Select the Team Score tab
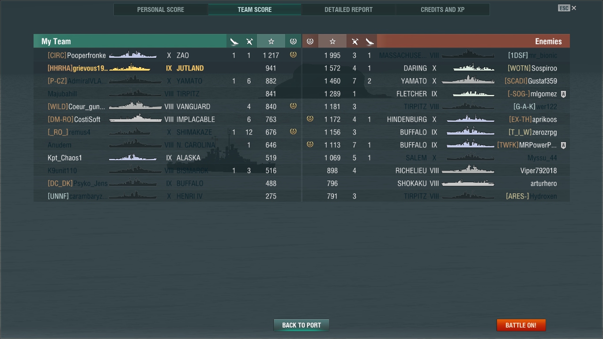This screenshot has width=603, height=339. 255,9
